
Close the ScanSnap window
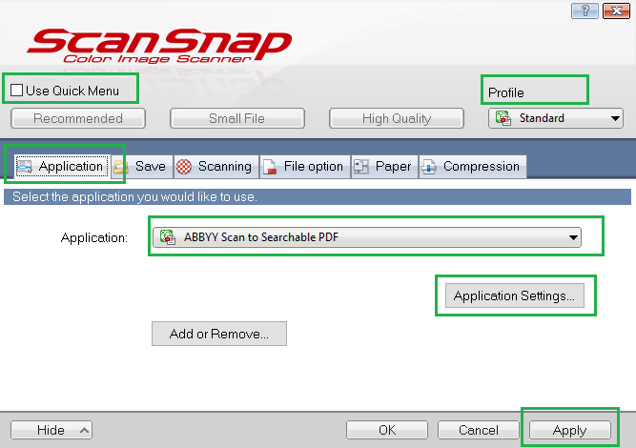coord(616,10)
